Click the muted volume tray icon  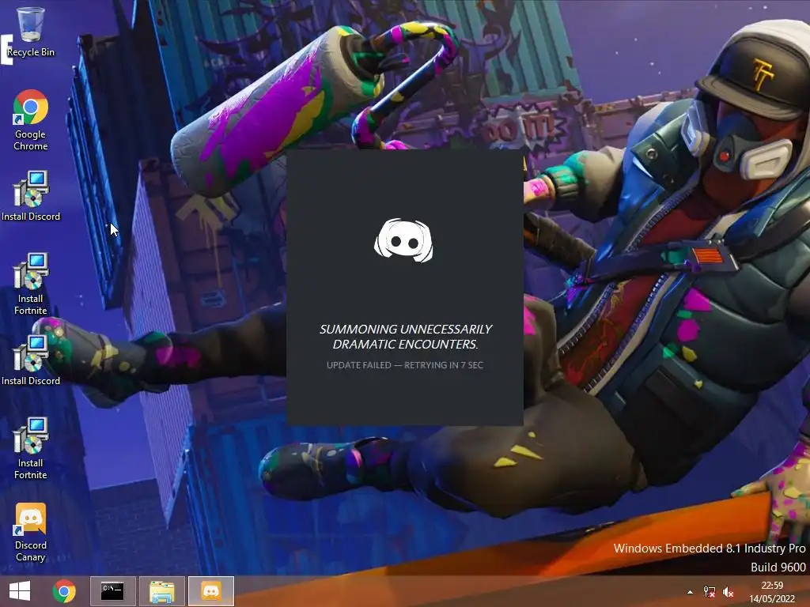tap(729, 592)
